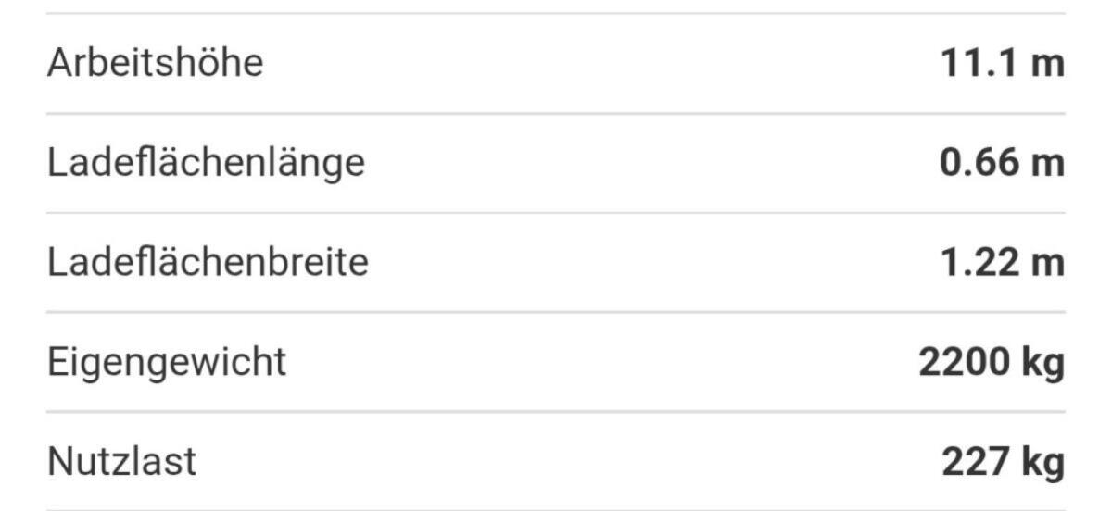The image size is (1112, 511).
Task: Click divider between Eigengewicht and Nutzlast
Action: pos(556,411)
